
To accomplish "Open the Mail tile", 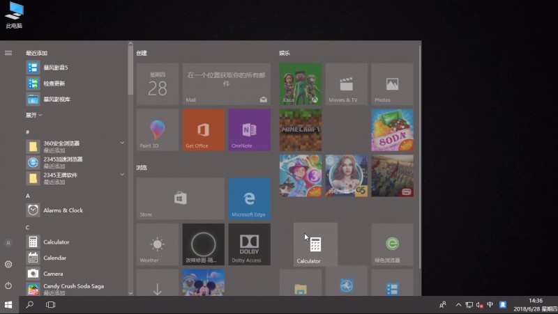I will tap(226, 84).
